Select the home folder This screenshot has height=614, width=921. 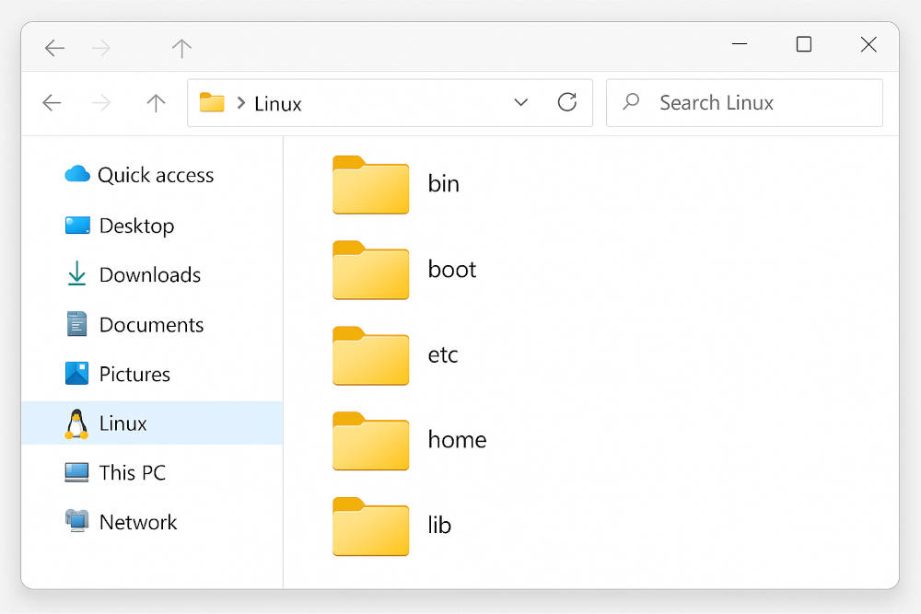(x=370, y=441)
